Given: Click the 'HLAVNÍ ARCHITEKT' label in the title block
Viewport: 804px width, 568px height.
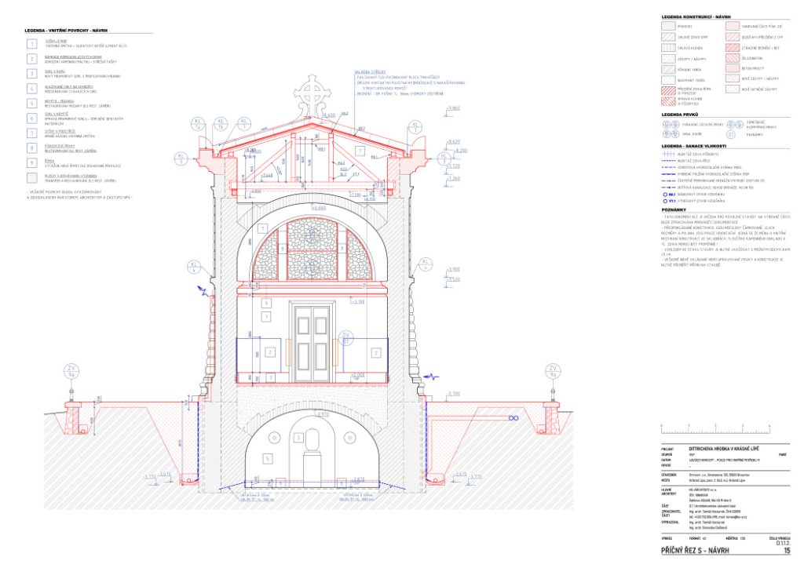Looking at the screenshot, I should click(668, 492).
